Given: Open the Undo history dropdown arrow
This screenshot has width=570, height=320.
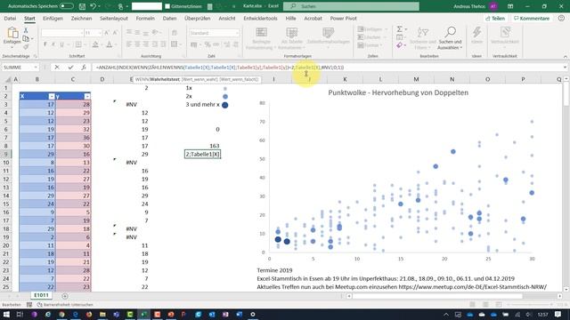Looking at the screenshot, I should 99,6.
